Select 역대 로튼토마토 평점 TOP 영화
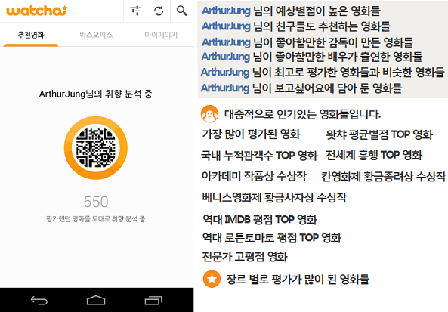The height and width of the screenshot is (312, 448). 272,238
